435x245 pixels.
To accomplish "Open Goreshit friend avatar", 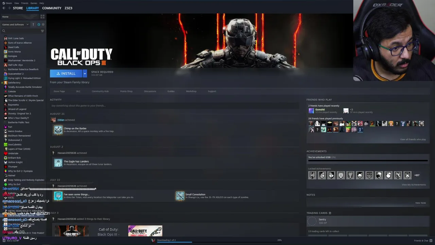I will coord(311,111).
